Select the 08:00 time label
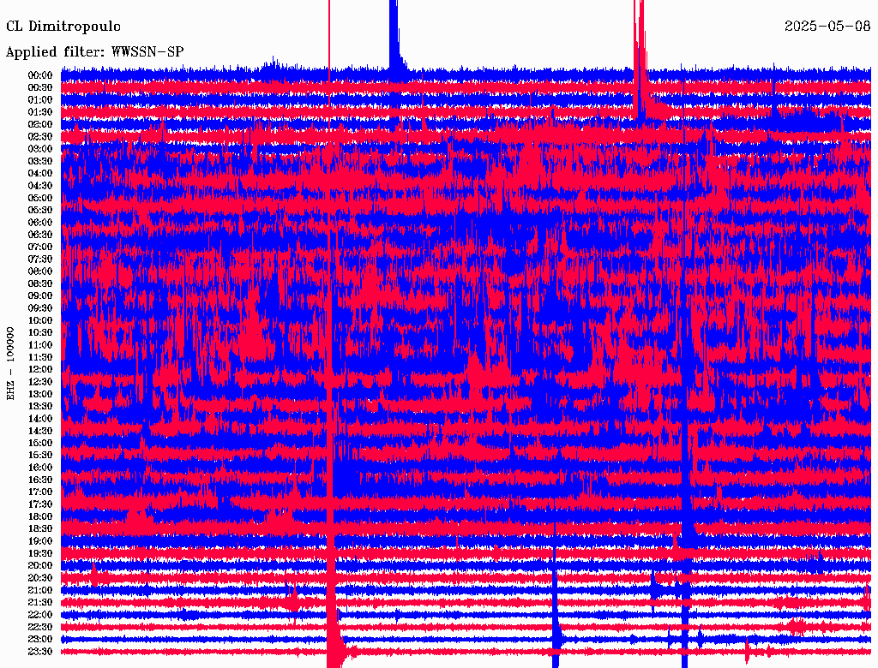Screen dimensions: 878x668 40,271
